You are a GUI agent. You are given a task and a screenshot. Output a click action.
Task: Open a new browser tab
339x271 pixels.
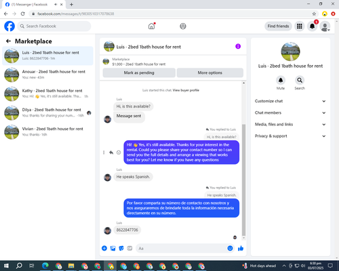click(x=71, y=4)
